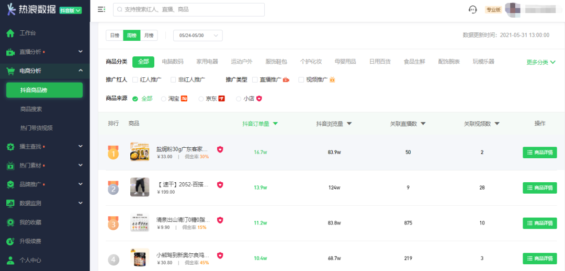Sort by 关联直播数 column

408,124
